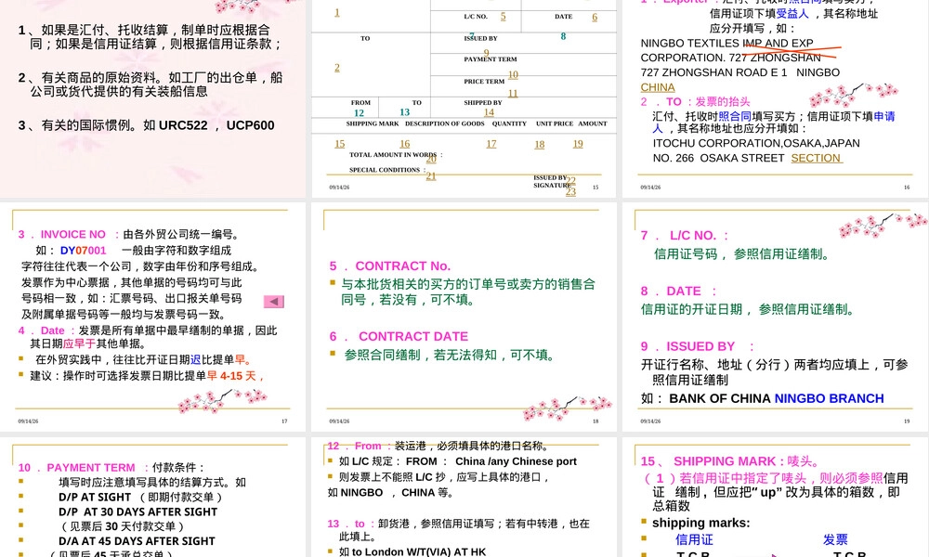The height and width of the screenshot is (557, 929).
Task: Click the '10 . PAYMENT TERM' heading
Action: point(84,468)
